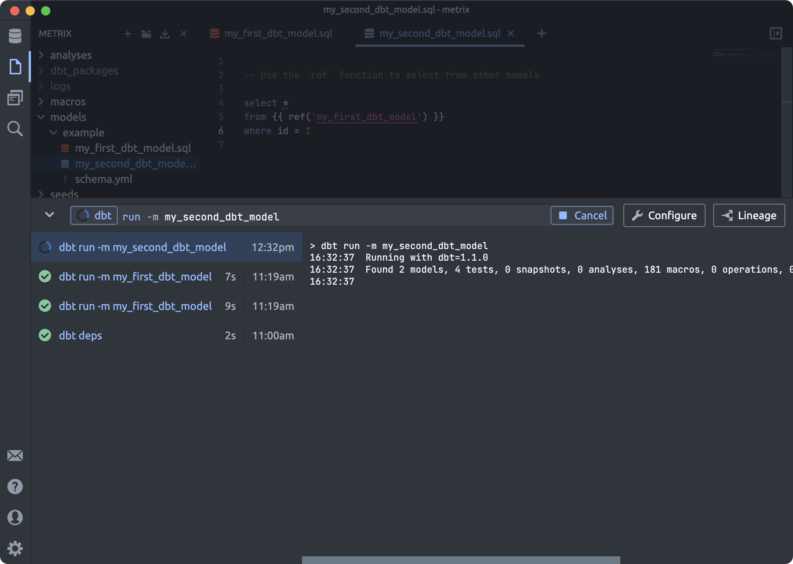Image resolution: width=793 pixels, height=564 pixels.
Task: Click my_first_dbt_model.sql file icon in tree
Action: (65, 148)
